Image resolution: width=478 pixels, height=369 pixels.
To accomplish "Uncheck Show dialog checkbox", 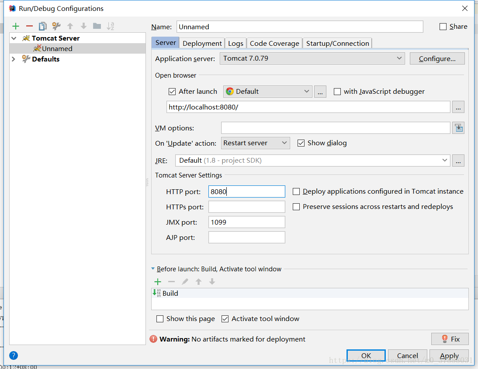I will (301, 143).
